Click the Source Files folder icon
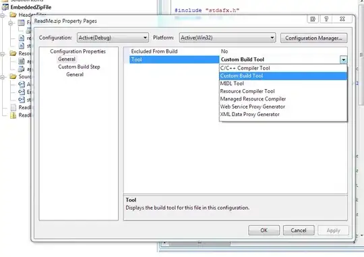 13,76
